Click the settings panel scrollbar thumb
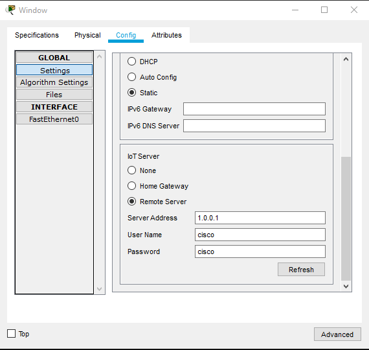This screenshot has width=369, height=350. click(x=346, y=218)
